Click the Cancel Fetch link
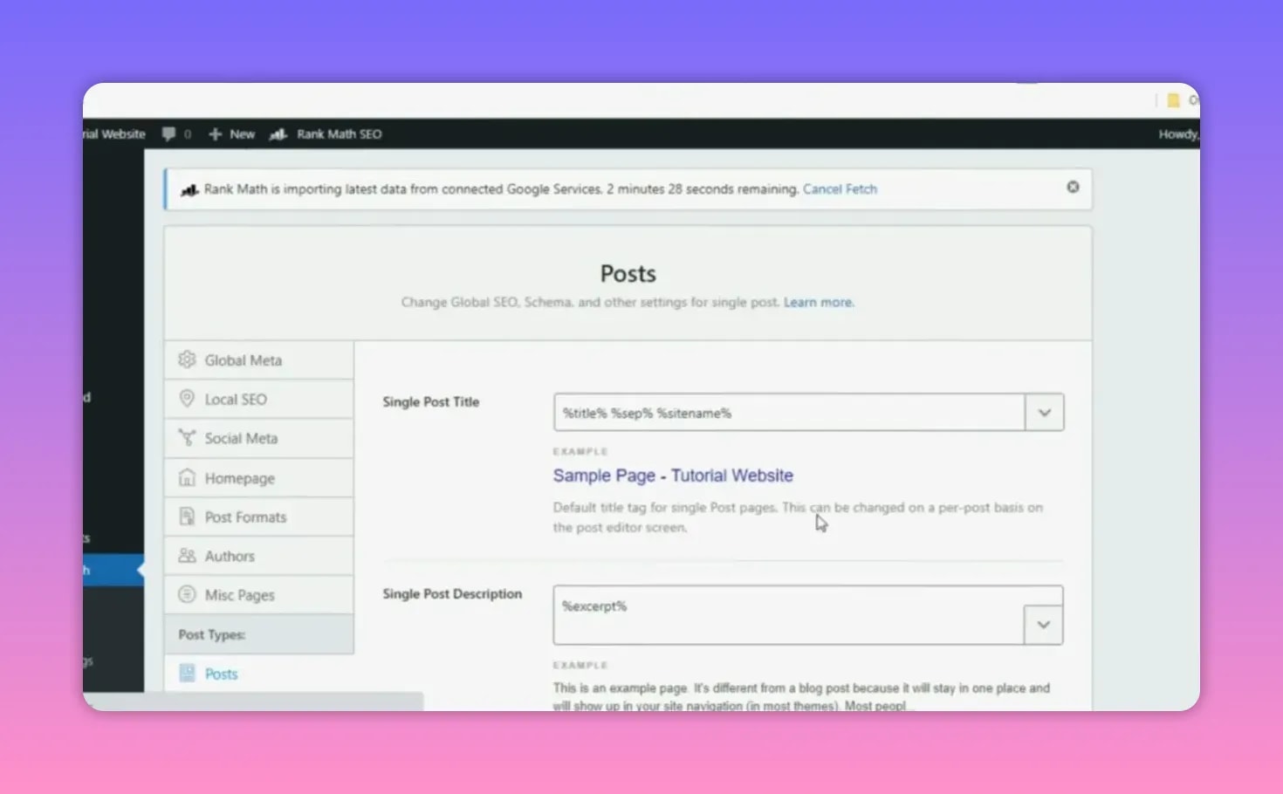 (840, 188)
